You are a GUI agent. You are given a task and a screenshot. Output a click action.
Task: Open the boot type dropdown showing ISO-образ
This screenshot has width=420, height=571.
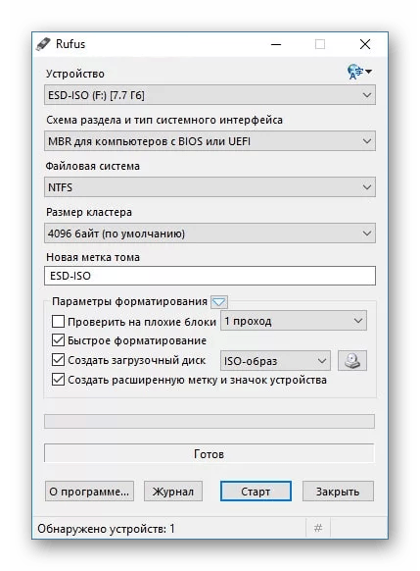tap(275, 361)
